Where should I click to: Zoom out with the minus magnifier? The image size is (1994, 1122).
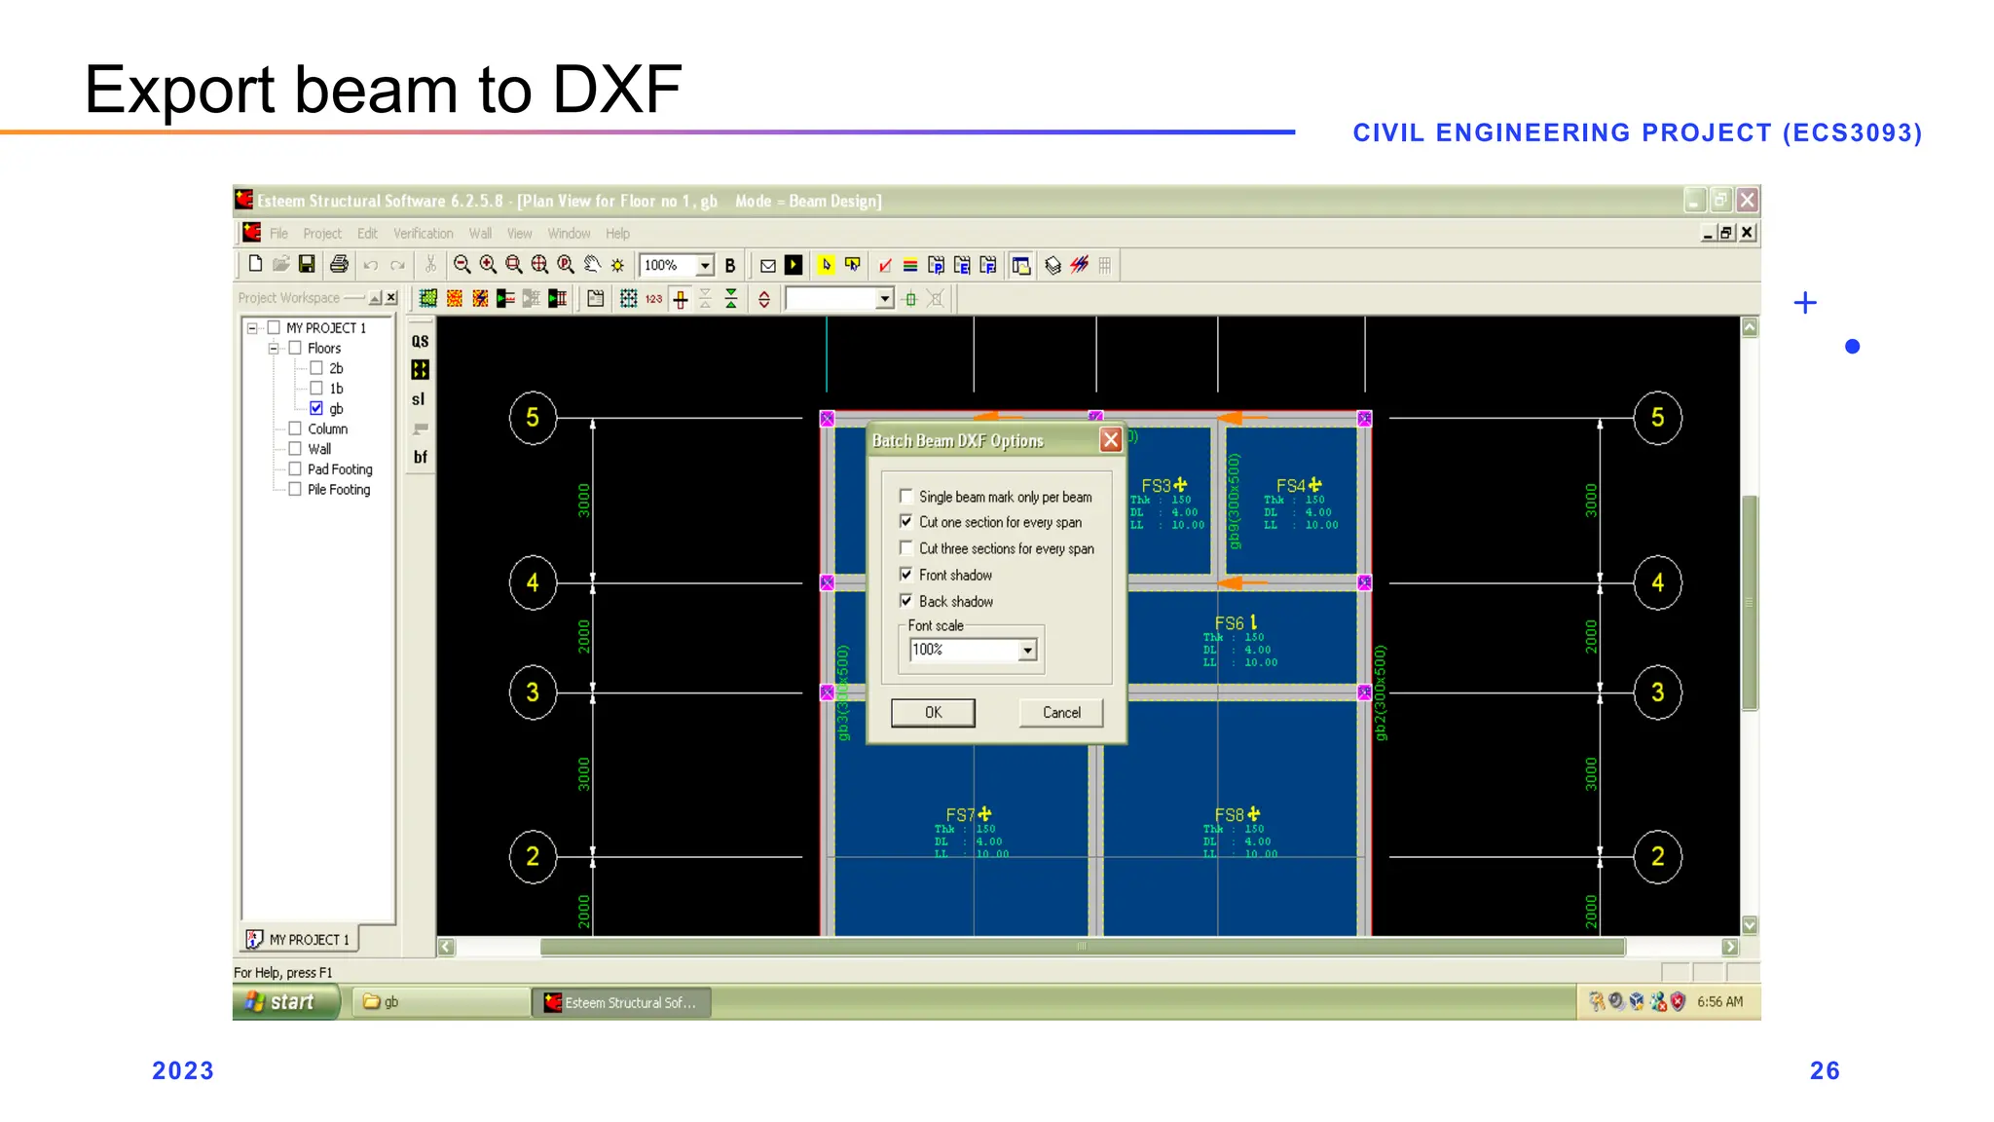coord(462,265)
